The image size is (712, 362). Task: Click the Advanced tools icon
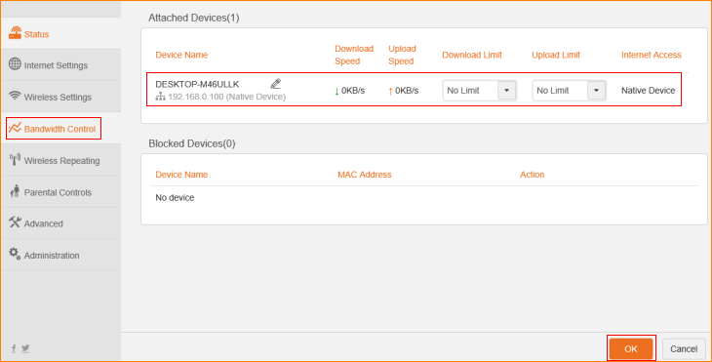tap(15, 222)
